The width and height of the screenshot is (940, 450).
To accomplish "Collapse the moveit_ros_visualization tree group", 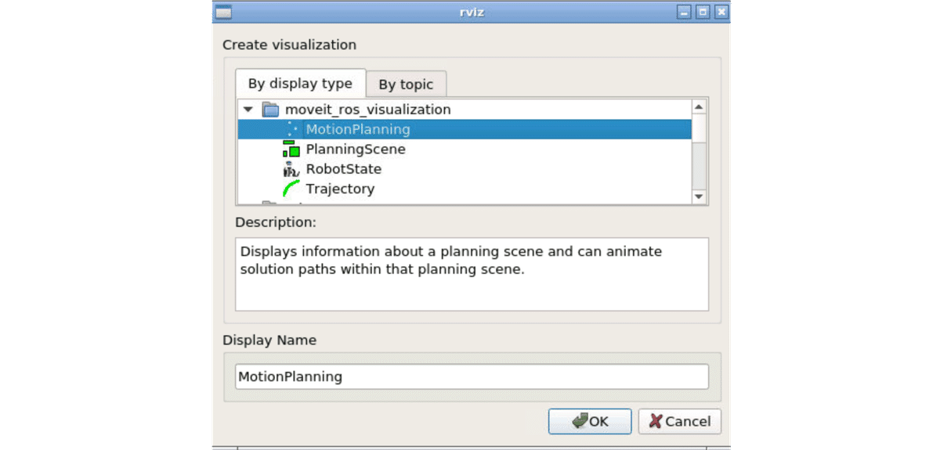I will coord(248,110).
